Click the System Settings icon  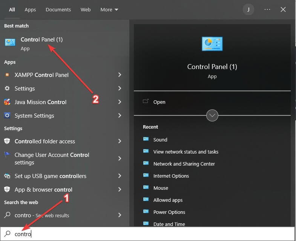pyautogui.click(x=7, y=115)
